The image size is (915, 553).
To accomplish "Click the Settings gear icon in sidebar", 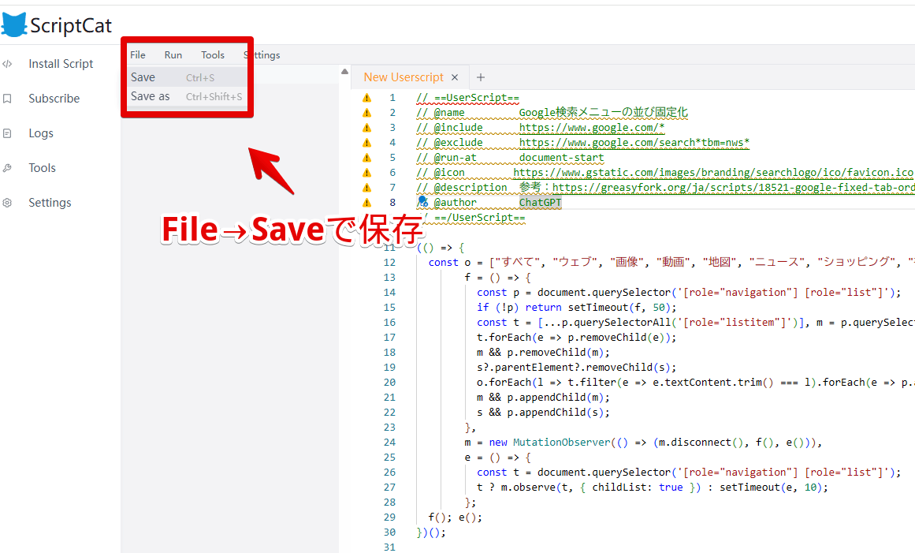I will tap(7, 203).
